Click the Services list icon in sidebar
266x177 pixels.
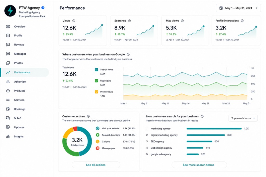pos(8,100)
